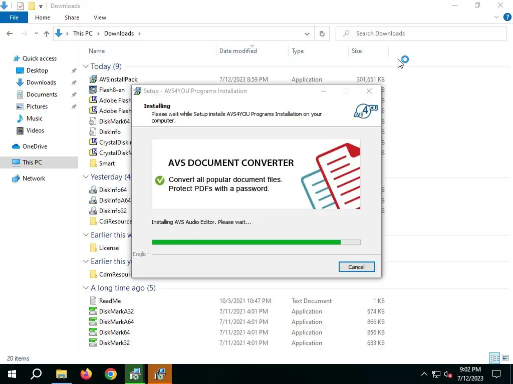513x384 pixels.
Task: Select This PC in the navigation pane
Action: (x=32, y=162)
